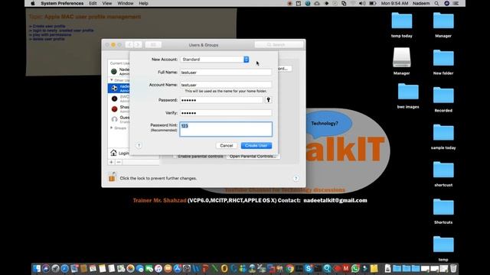Click the Password field
This screenshot has width=490, height=275.
[221, 100]
